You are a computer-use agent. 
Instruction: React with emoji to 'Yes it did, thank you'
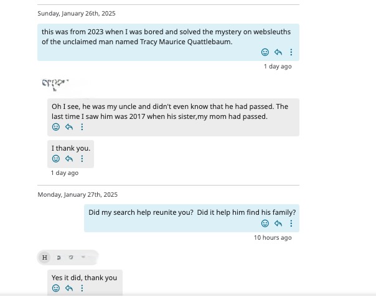click(x=56, y=288)
